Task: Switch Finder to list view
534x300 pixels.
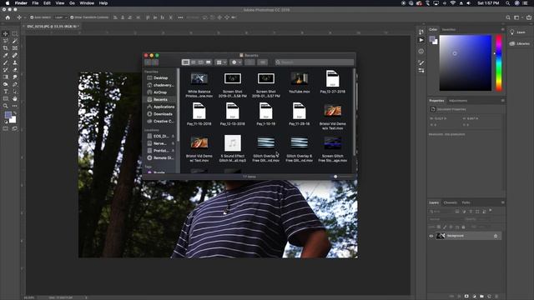Action: click(x=193, y=62)
